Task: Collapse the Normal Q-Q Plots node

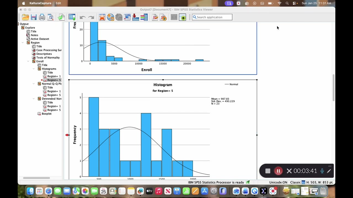Action: (x=34, y=84)
